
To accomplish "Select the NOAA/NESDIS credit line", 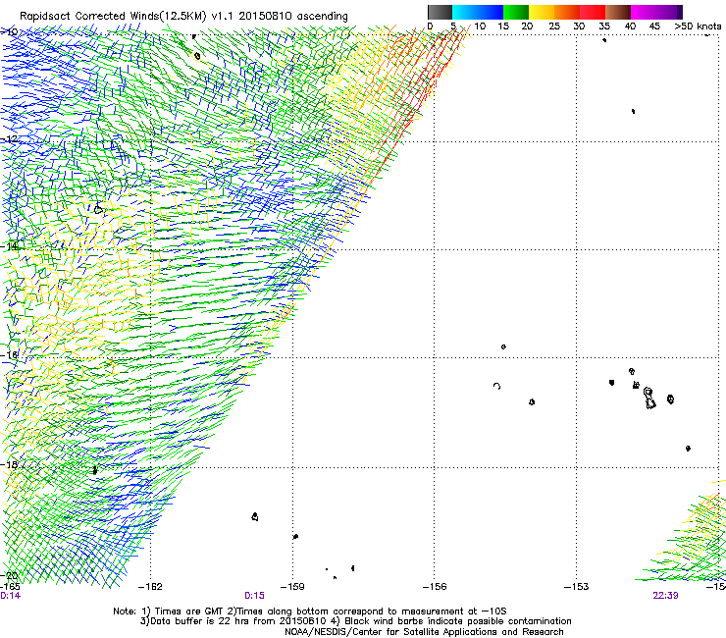I will click(x=424, y=632).
